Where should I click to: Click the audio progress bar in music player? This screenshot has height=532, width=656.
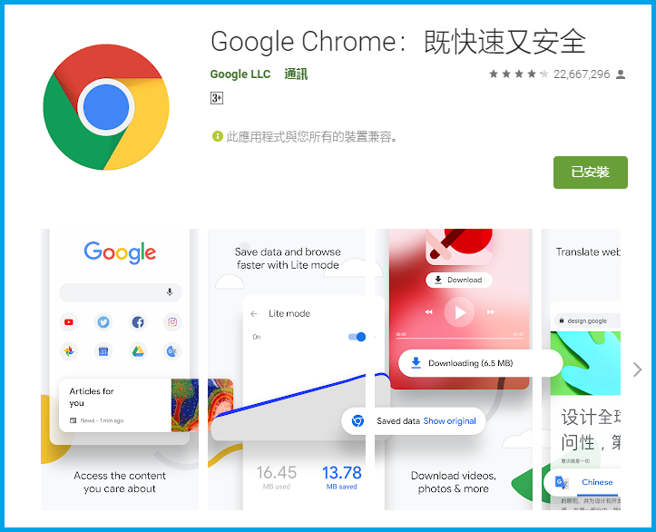[x=459, y=337]
